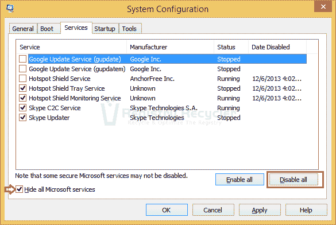Uncheck the Skype Updater checkbox
Viewport: 336px width, 225px height.
(x=23, y=118)
